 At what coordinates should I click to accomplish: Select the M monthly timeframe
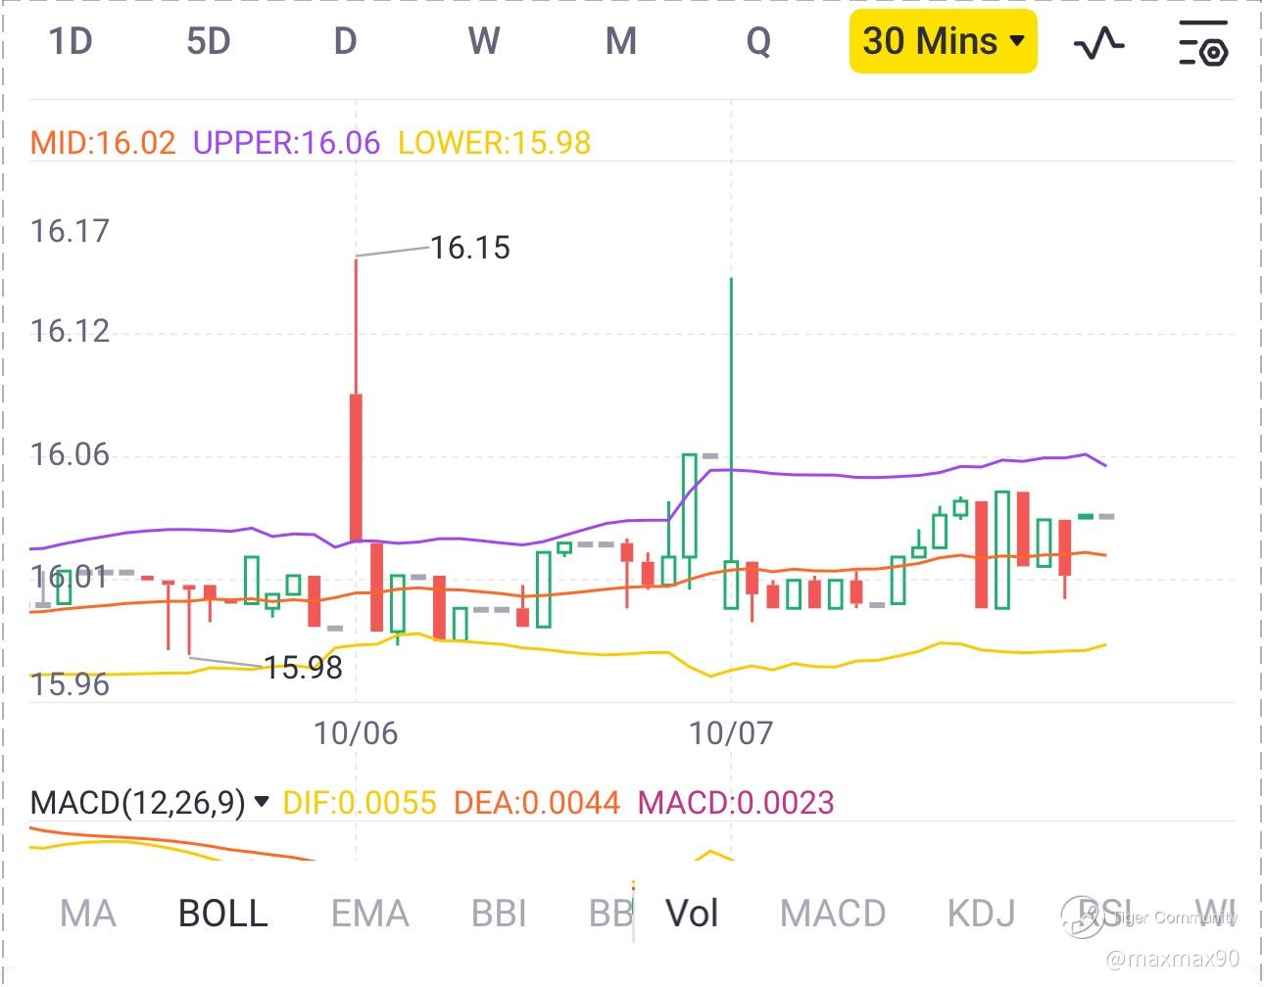tap(621, 41)
